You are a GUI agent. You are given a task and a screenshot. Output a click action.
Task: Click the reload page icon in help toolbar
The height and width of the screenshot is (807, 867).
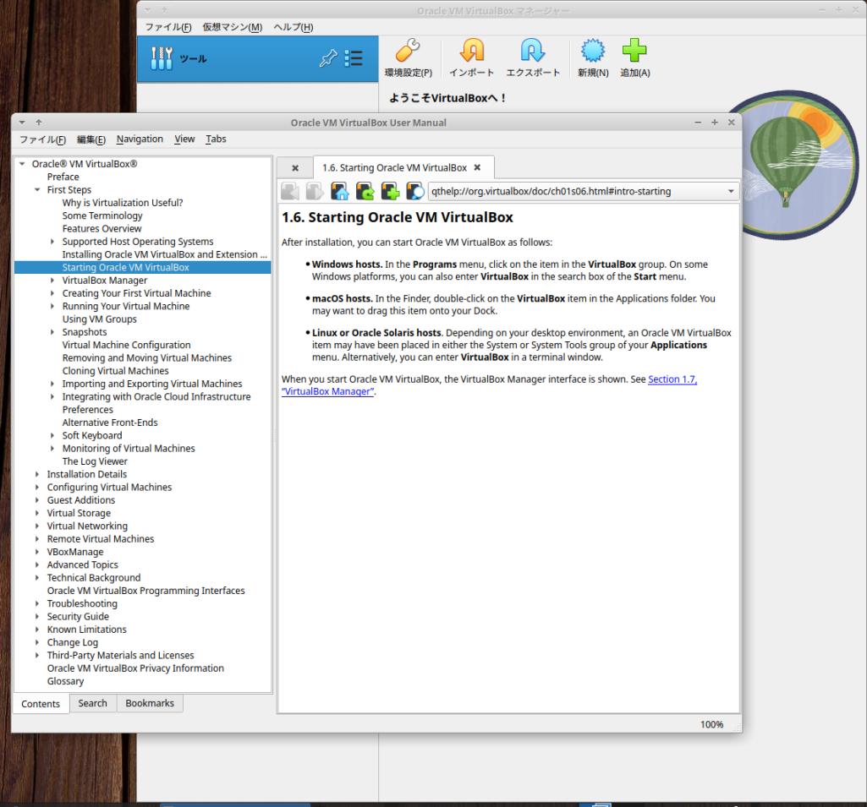coord(365,191)
